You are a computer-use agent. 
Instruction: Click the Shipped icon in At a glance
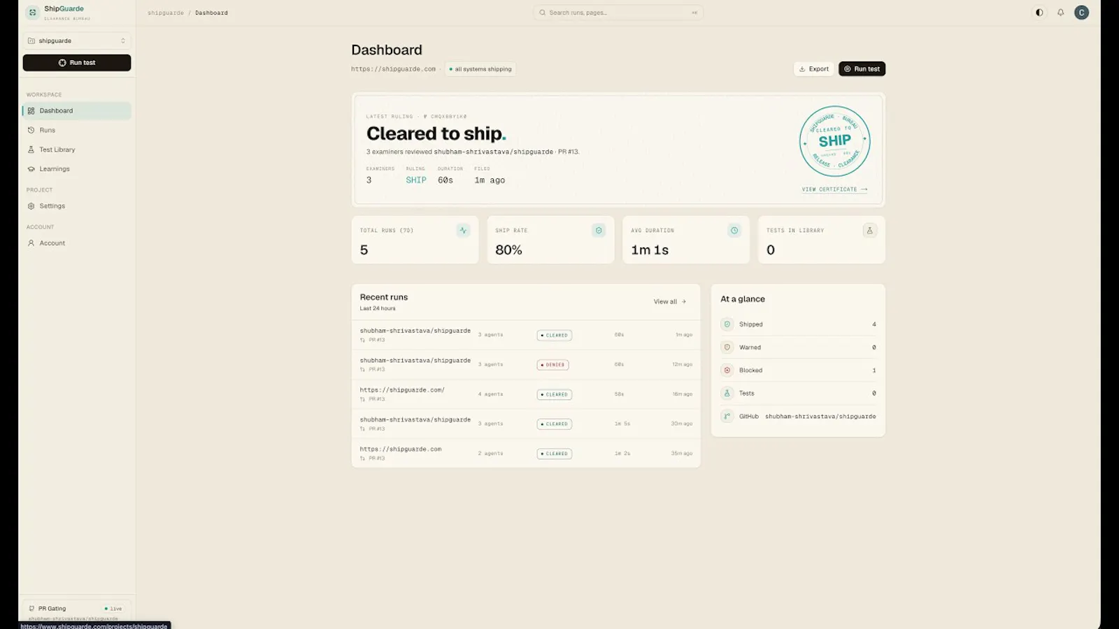[727, 324]
